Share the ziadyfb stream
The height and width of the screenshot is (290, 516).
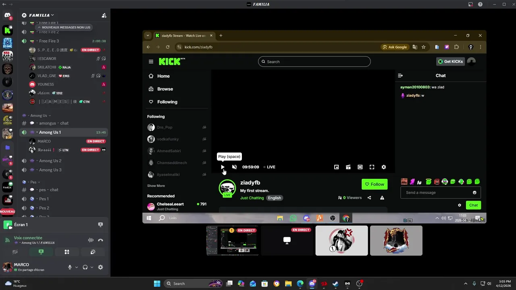coord(369,198)
